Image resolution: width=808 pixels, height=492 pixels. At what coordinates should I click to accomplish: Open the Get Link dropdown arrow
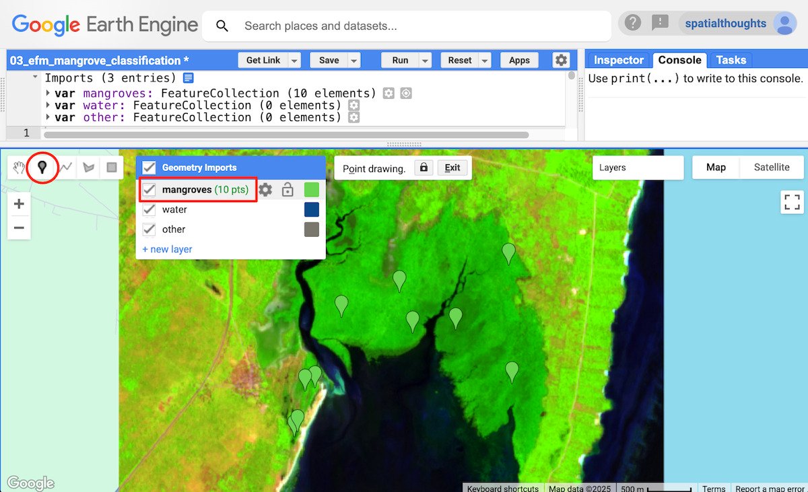pos(294,61)
